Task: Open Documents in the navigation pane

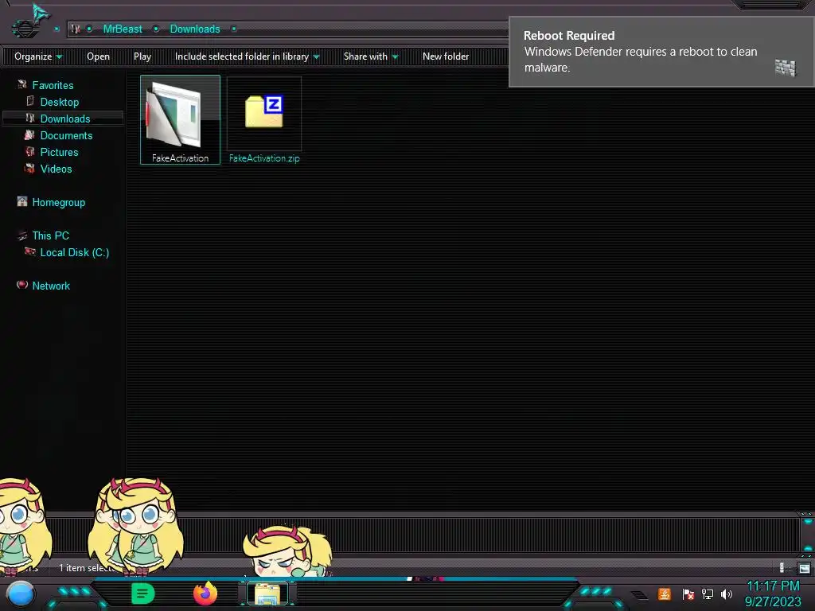Action: [66, 135]
